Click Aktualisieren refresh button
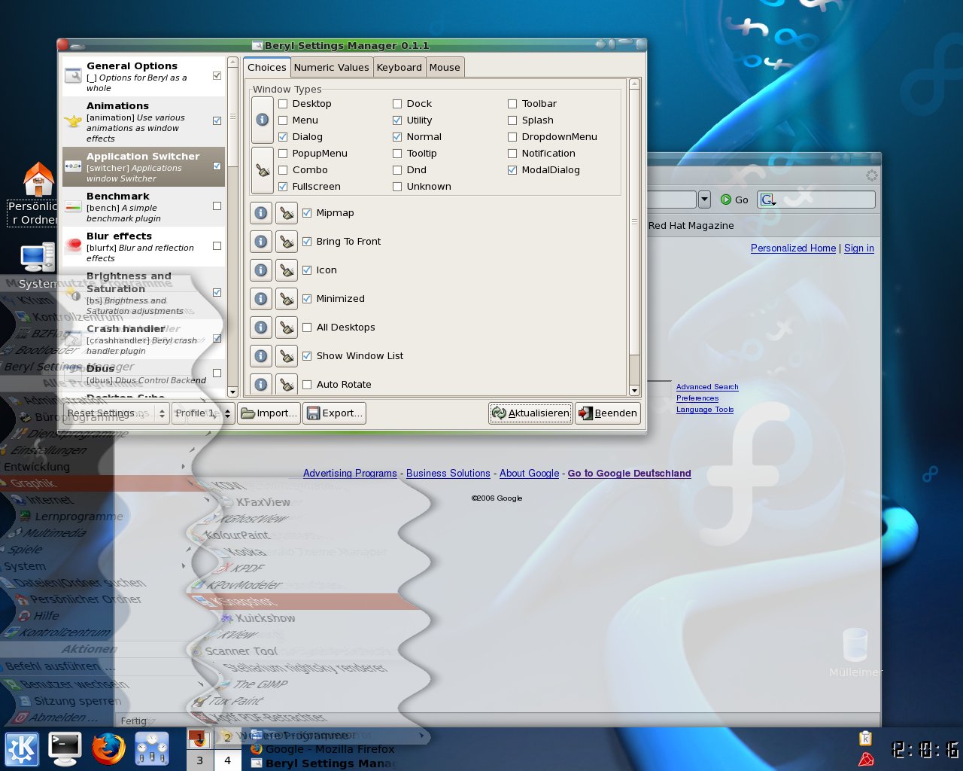 530,413
